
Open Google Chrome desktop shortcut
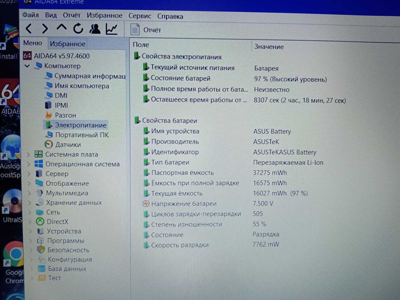[14, 263]
